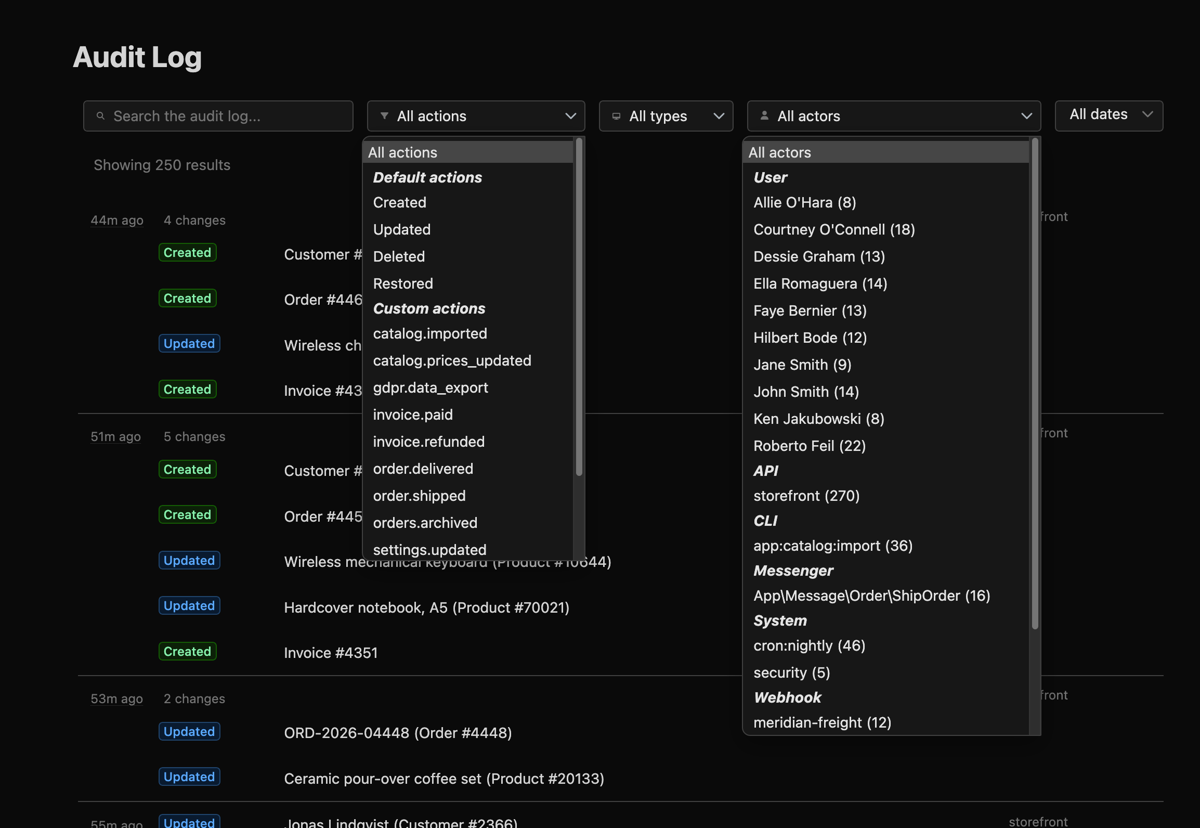Image resolution: width=1200 pixels, height=828 pixels.
Task: Select the All actors option
Action: click(886, 152)
